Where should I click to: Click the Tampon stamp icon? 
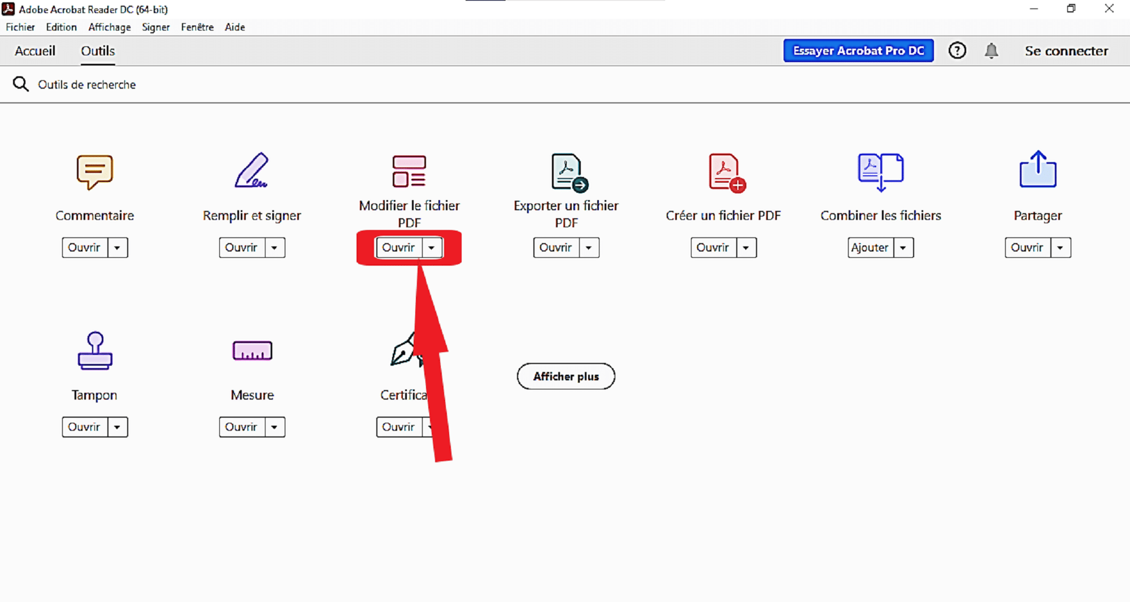coord(95,351)
